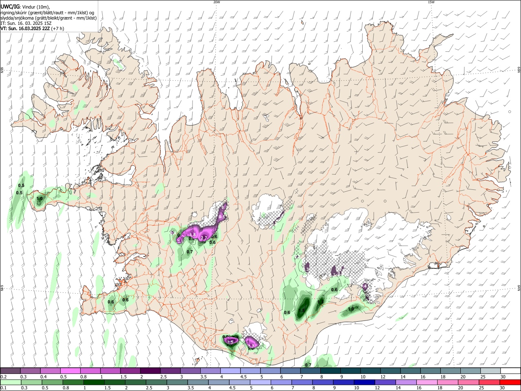521x391 pixels.
Task: Click the 'VT: Sun. 16.03.2025 22Z' valid time
Action: point(24,29)
